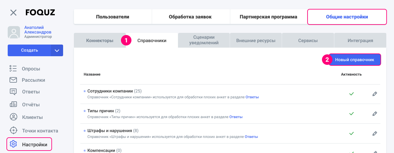Close the sidebar with the X icon
This screenshot has height=153, width=394.
(x=13, y=13)
